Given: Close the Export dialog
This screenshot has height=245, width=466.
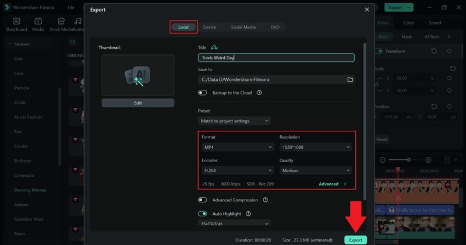Looking at the screenshot, I should coord(367,9).
